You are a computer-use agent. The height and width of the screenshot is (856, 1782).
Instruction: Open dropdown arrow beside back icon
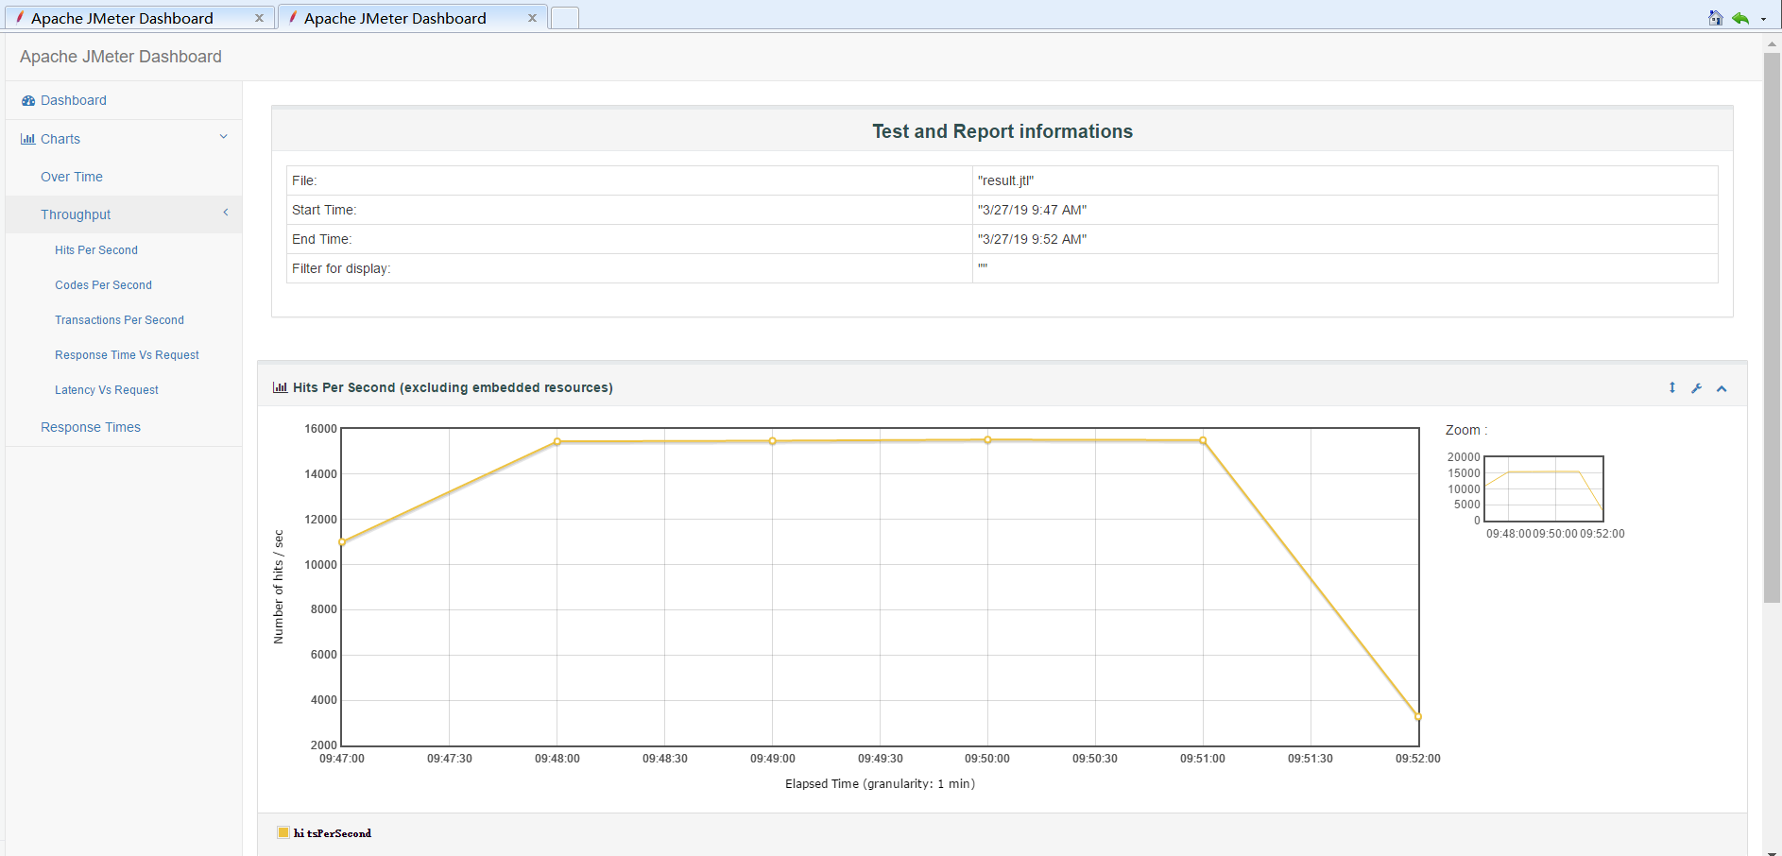point(1763,19)
